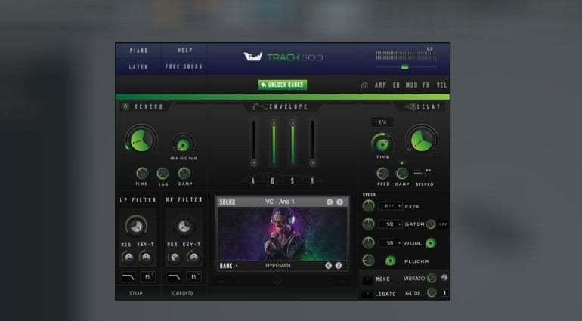Adjust the LP Filter Res knob
Viewport: 582px width, 321px height.
pos(128,257)
